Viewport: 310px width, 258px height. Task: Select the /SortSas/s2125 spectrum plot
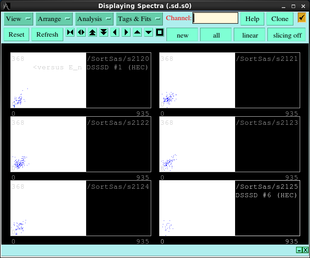point(230,208)
